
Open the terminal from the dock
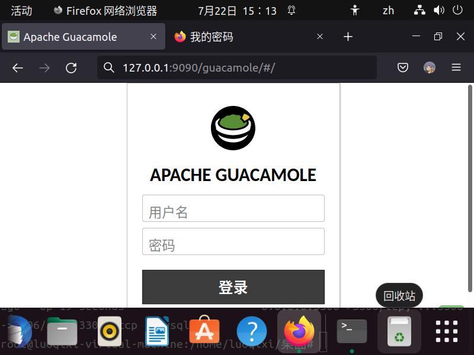(351, 331)
